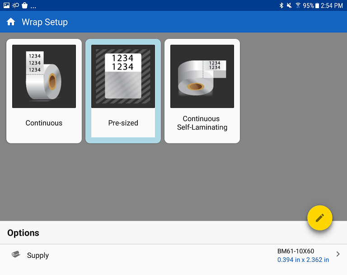Image resolution: width=347 pixels, height=275 pixels.
Task: Tap the muted sound status icon
Action: (289, 5)
